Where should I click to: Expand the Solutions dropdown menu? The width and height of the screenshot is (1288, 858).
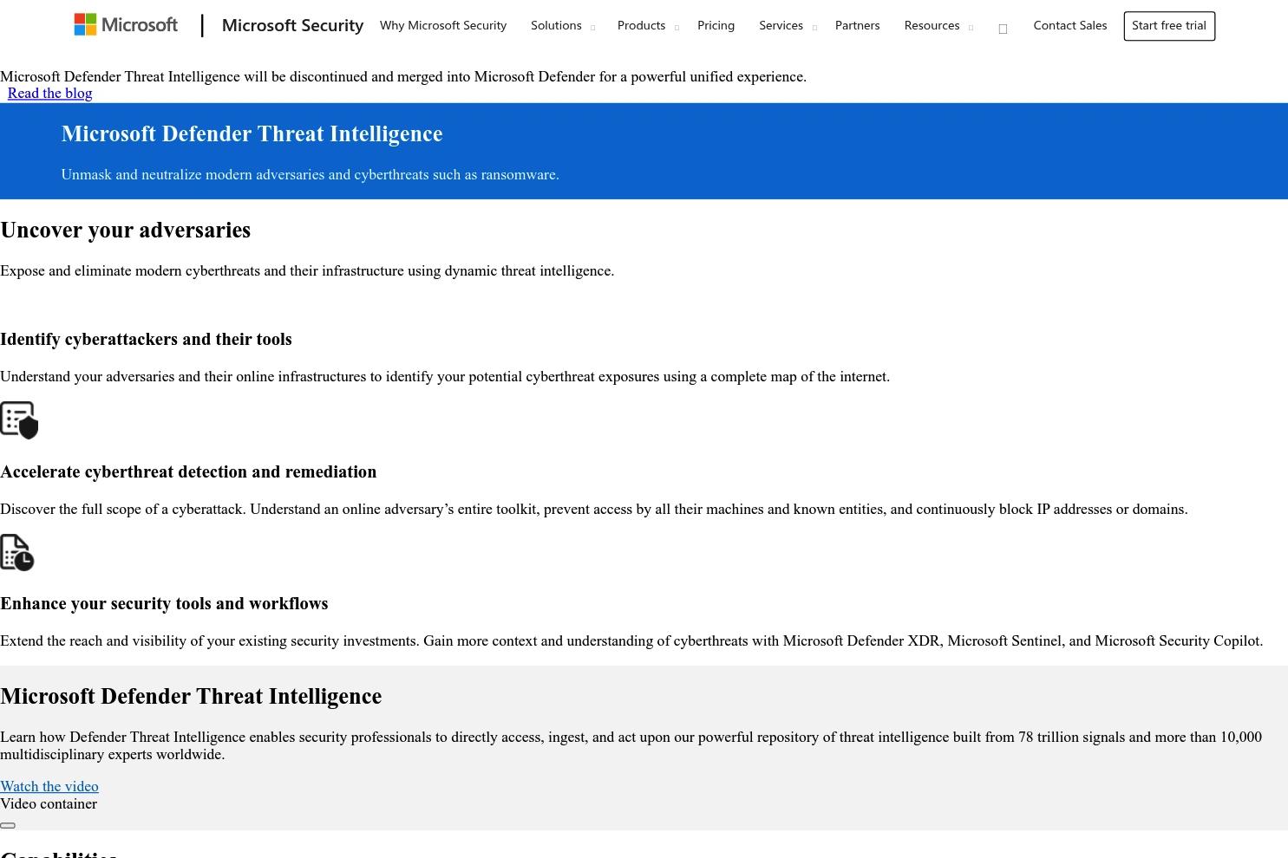pos(563,26)
